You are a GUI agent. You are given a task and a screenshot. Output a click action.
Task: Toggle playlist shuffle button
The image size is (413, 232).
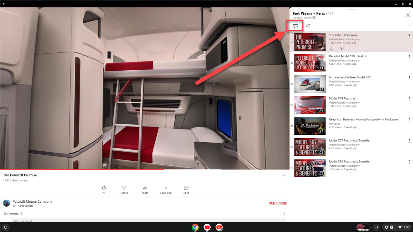[307, 26]
